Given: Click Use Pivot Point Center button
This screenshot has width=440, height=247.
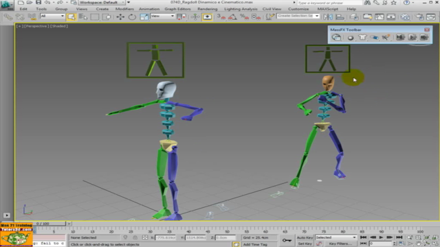Looking at the screenshot, I should 181,16.
